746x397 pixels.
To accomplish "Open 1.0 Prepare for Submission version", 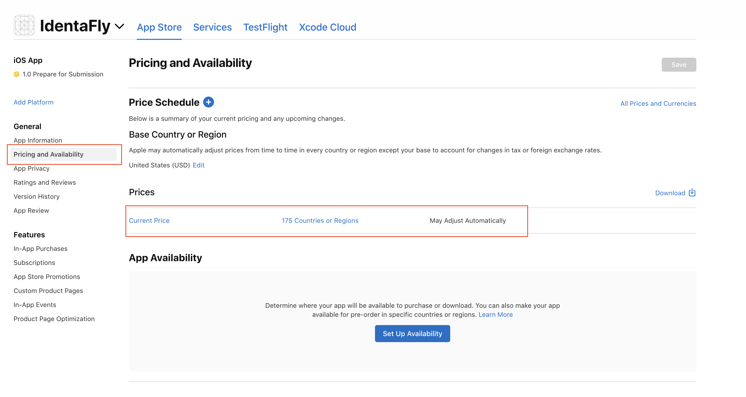I will pos(63,74).
